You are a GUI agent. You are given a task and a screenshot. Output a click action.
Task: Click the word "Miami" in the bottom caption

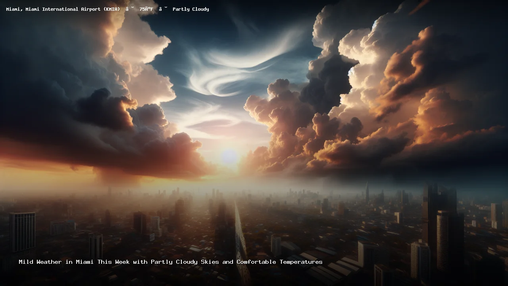(x=85, y=262)
